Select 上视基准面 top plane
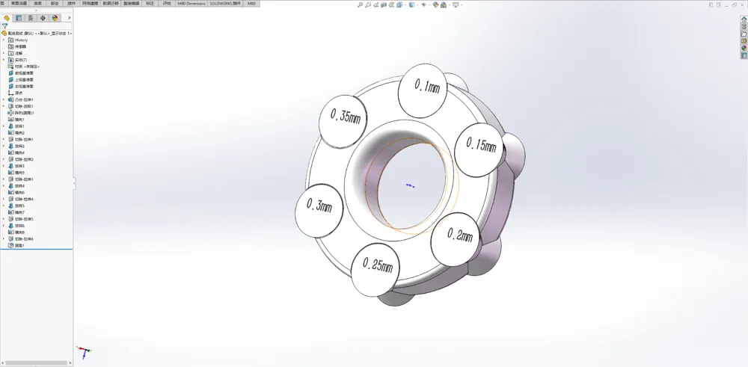 tap(21, 80)
